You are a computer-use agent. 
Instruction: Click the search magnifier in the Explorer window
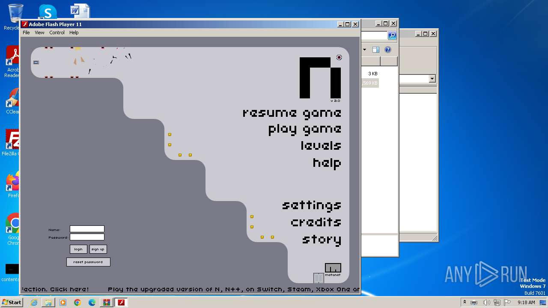click(x=392, y=36)
